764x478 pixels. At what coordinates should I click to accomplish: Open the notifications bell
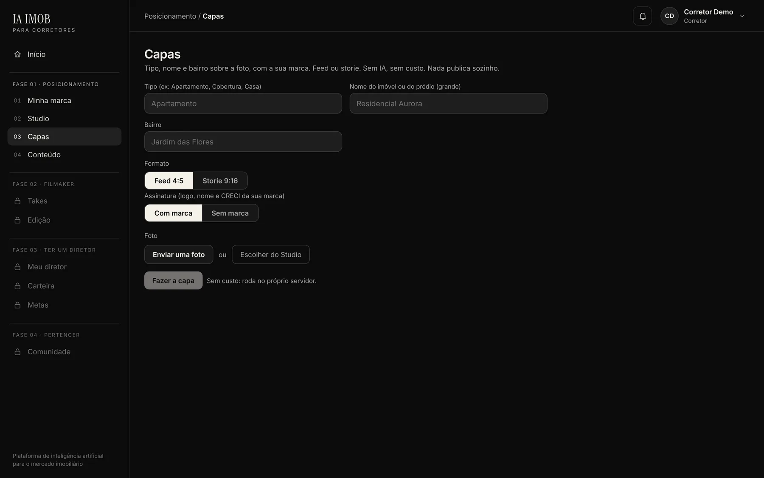[x=642, y=16]
